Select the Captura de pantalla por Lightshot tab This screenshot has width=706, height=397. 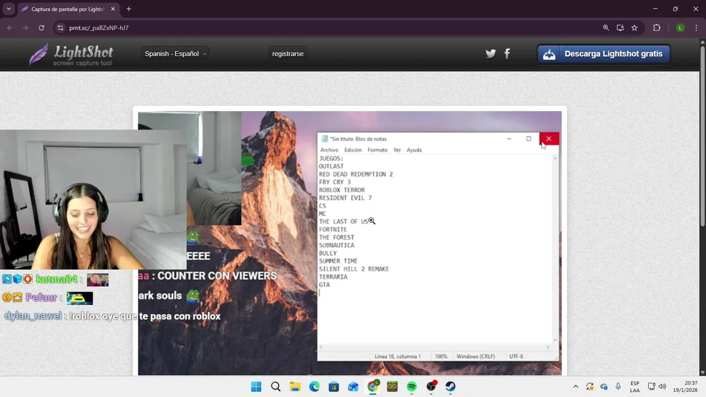click(x=67, y=9)
